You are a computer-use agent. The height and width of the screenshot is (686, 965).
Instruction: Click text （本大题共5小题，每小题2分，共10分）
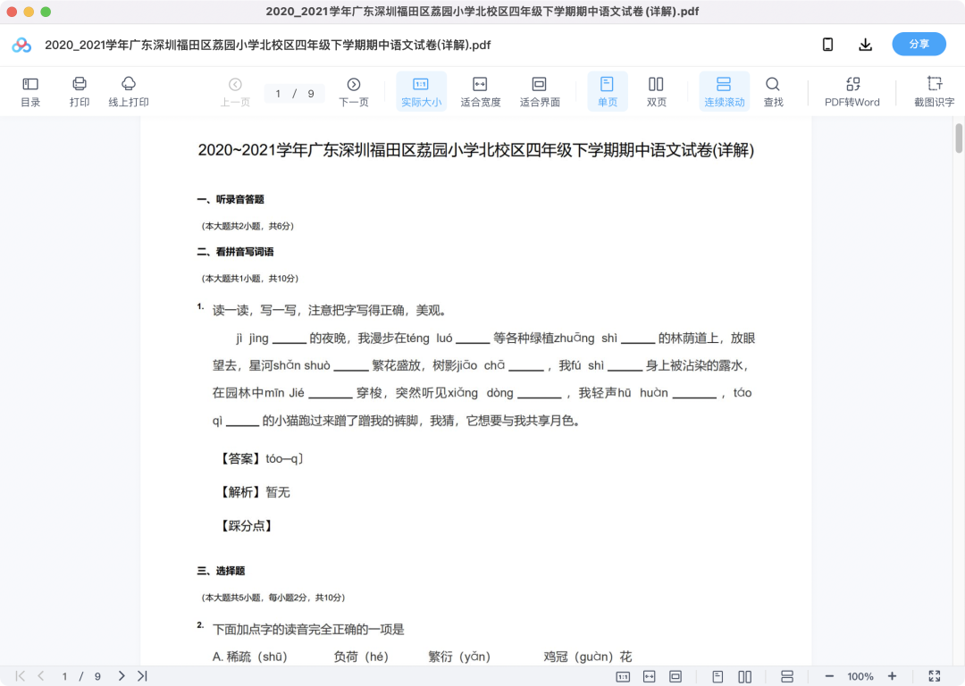pyautogui.click(x=273, y=598)
